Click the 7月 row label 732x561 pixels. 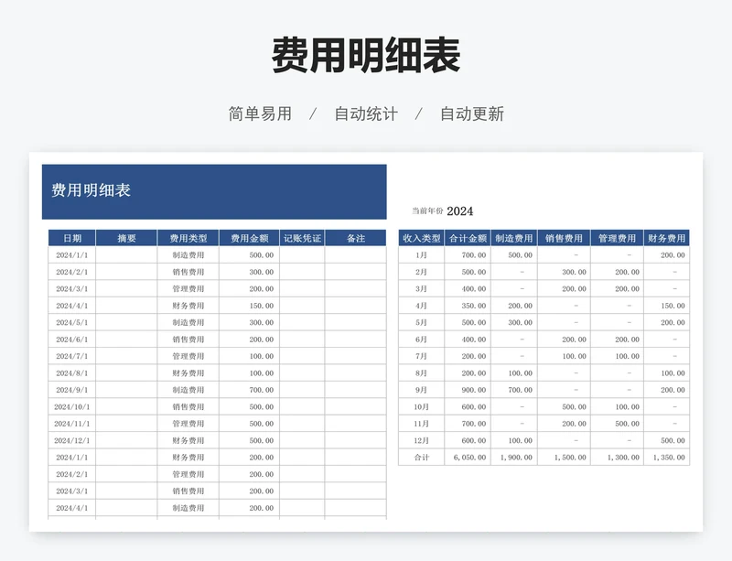tap(421, 356)
